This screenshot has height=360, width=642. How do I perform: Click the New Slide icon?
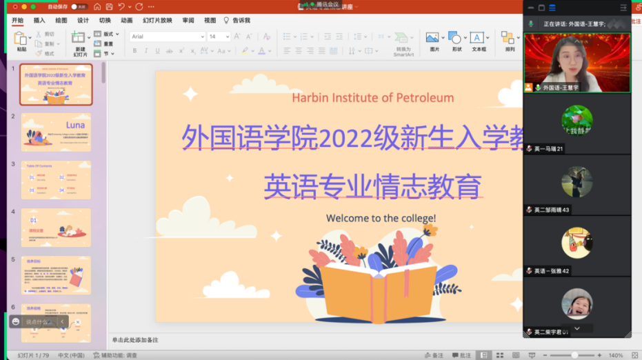(79, 39)
